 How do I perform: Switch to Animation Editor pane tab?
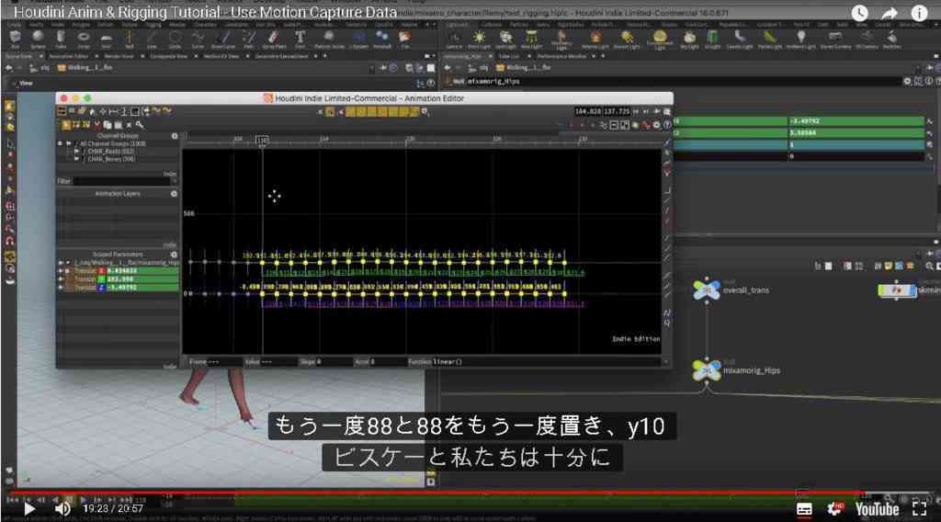point(68,56)
